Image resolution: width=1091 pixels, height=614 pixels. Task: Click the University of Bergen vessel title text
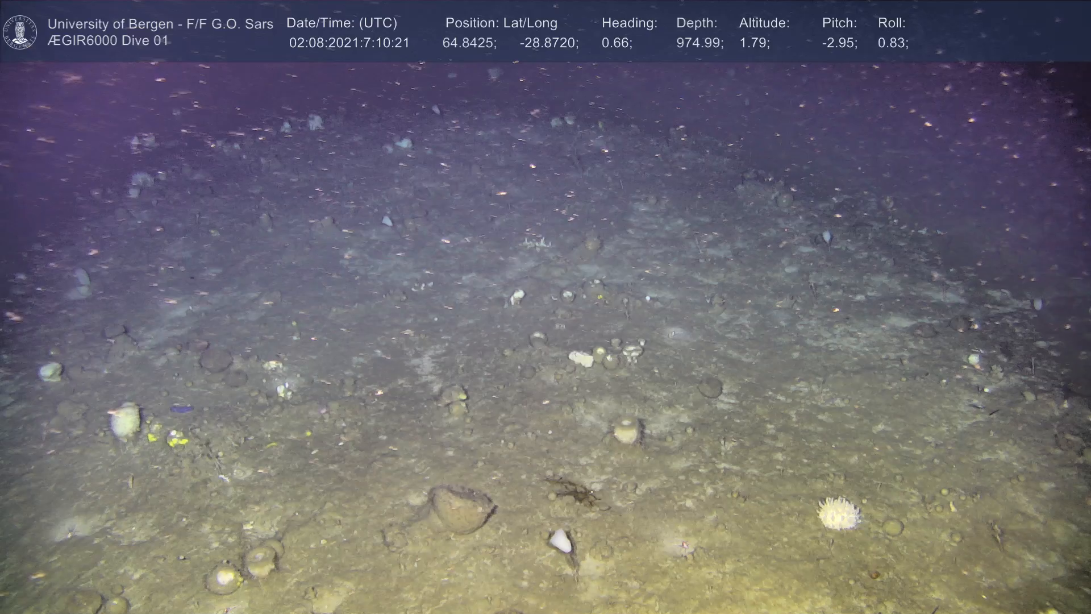click(160, 24)
